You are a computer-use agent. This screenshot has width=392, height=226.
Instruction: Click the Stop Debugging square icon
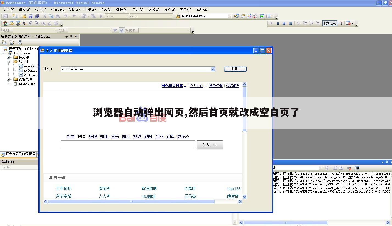[284, 23]
